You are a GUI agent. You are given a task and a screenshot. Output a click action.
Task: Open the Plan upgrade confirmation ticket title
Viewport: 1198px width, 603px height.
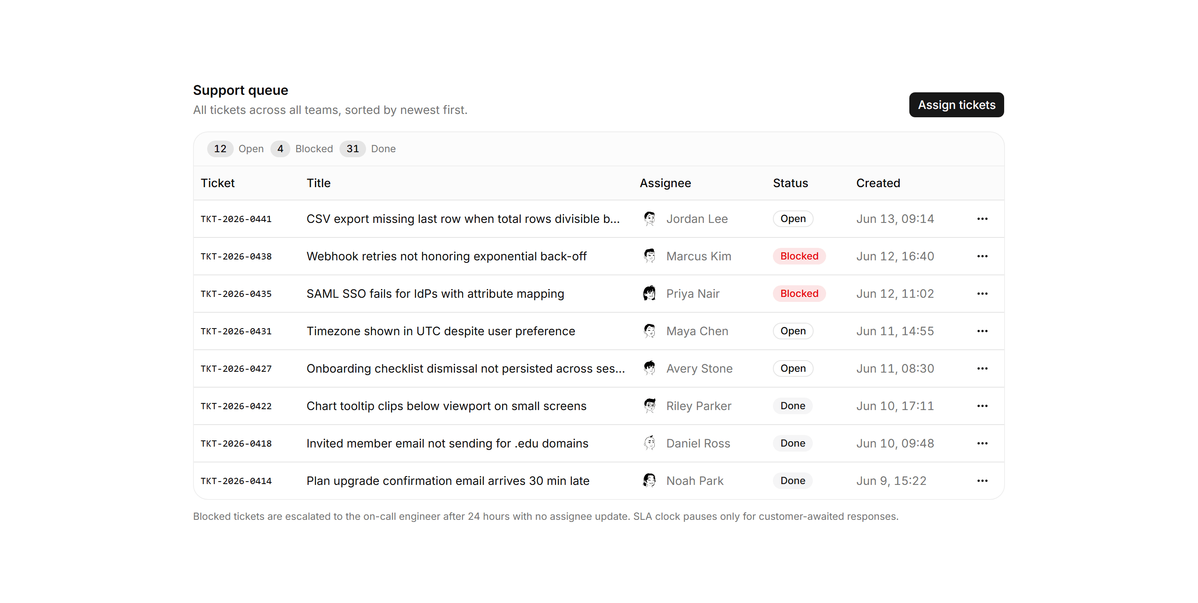pyautogui.click(x=448, y=481)
